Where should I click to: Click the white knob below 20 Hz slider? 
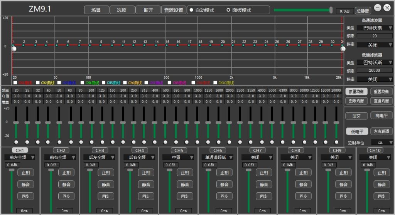pos(16,142)
